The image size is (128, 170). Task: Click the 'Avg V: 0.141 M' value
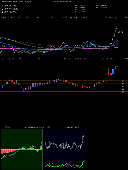101,6
